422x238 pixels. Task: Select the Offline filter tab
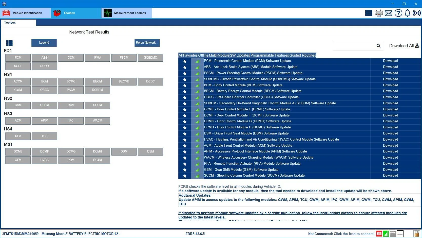pos(203,55)
